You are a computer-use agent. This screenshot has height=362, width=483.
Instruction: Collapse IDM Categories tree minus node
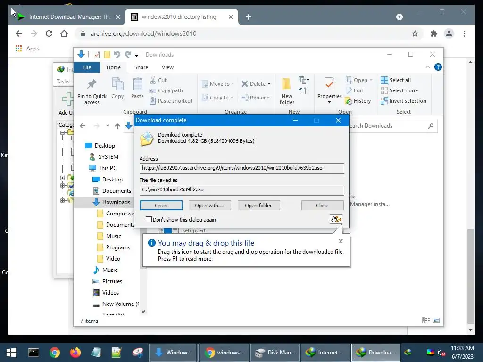tap(63, 132)
